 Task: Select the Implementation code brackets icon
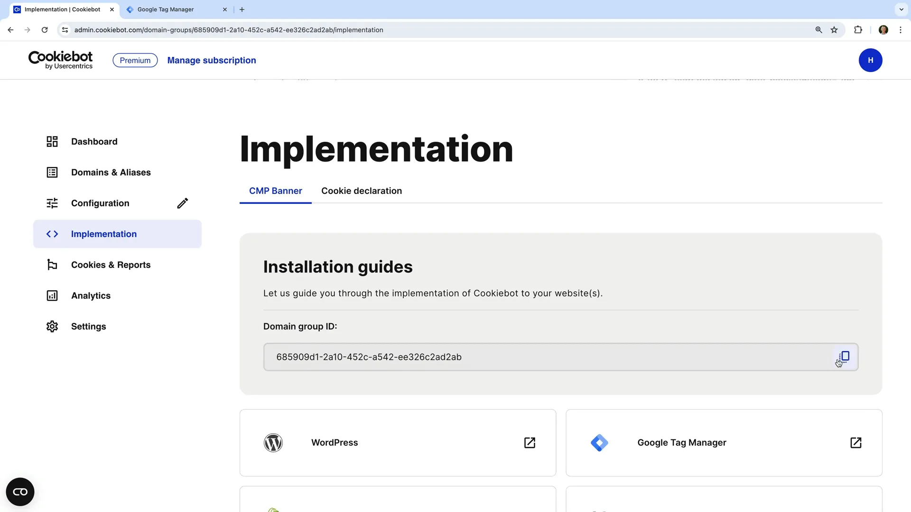click(x=52, y=234)
